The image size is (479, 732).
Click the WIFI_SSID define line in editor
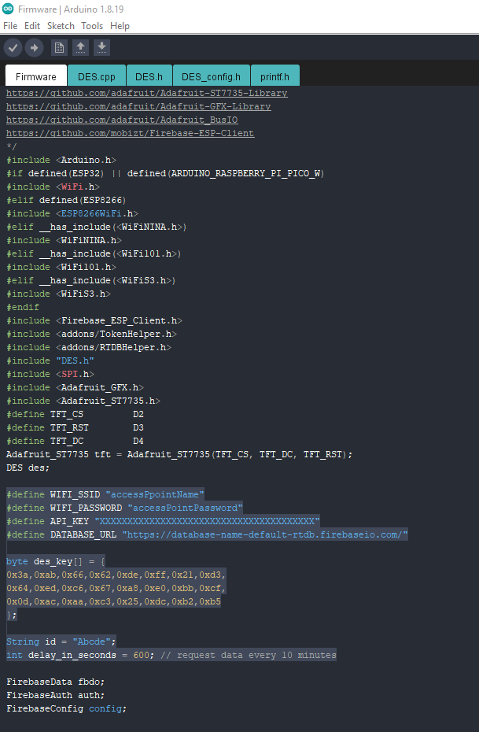pyautogui.click(x=105, y=494)
